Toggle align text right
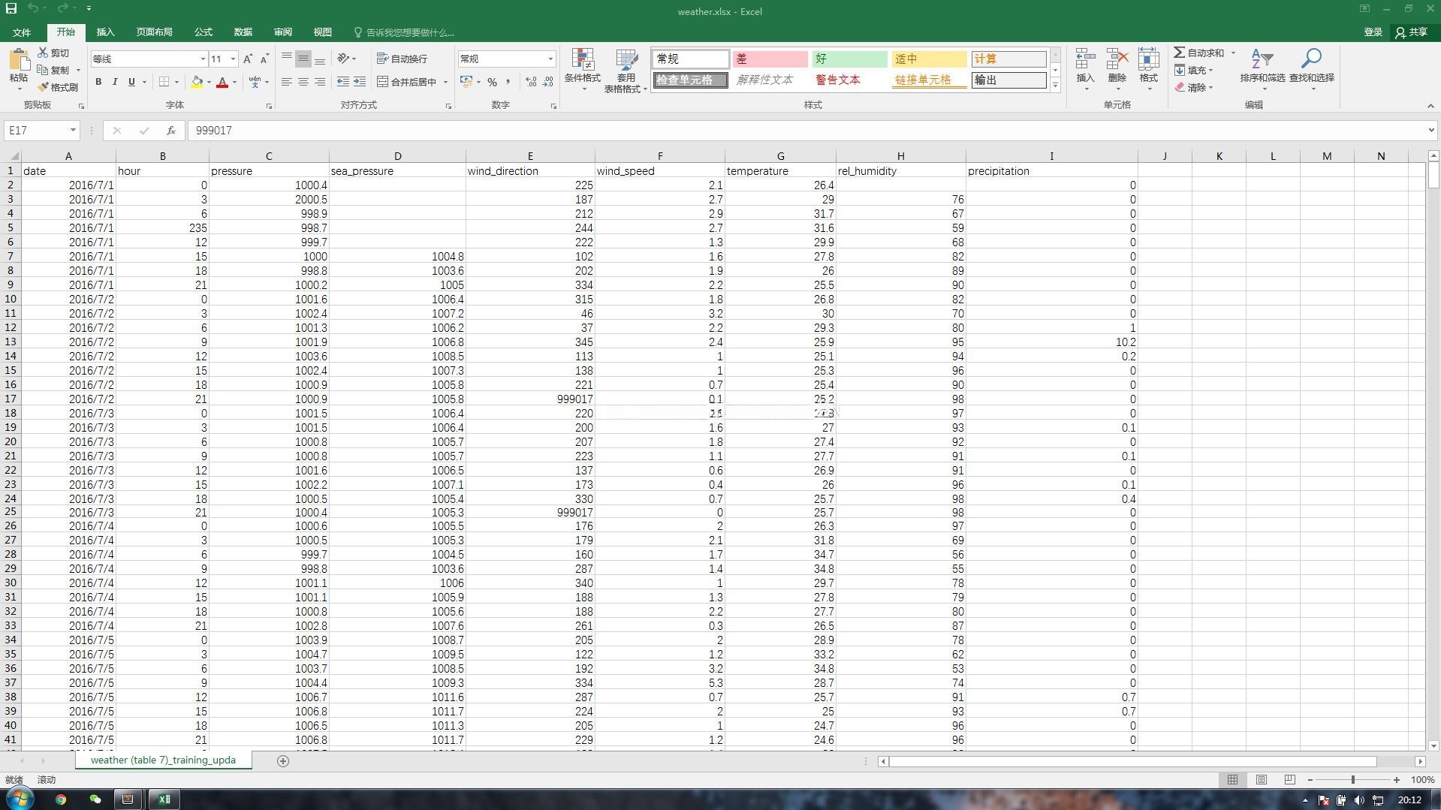 click(320, 82)
